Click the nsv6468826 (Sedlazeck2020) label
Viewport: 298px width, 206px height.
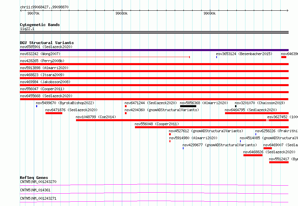coord(269,152)
